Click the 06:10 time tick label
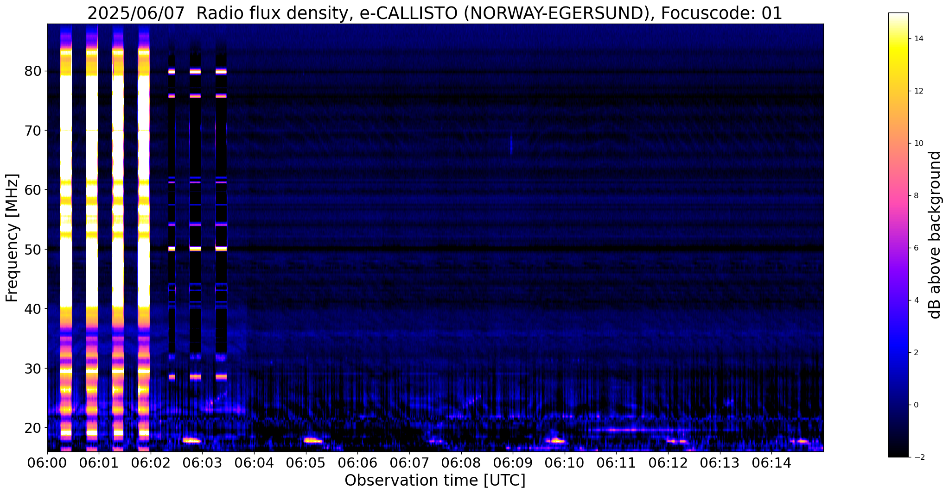Viewport: 949px width, 494px height. [565, 463]
